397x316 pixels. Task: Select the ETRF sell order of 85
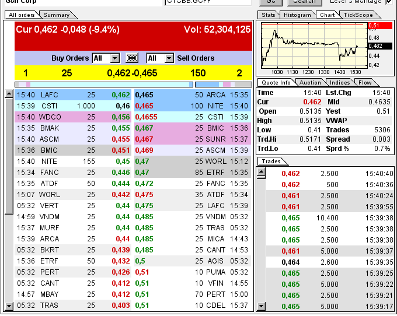click(x=193, y=173)
